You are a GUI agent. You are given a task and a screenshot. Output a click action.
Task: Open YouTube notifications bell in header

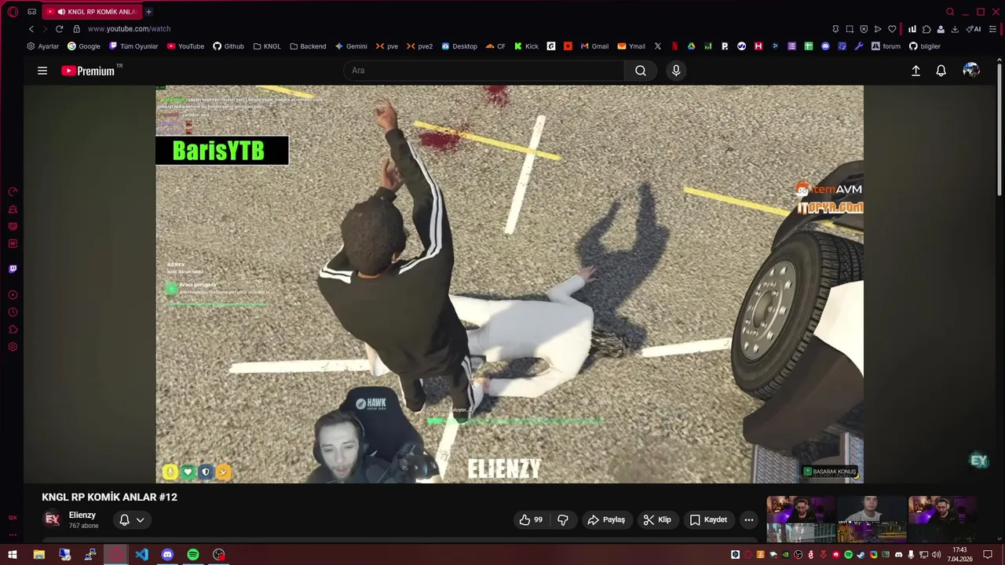tap(941, 71)
